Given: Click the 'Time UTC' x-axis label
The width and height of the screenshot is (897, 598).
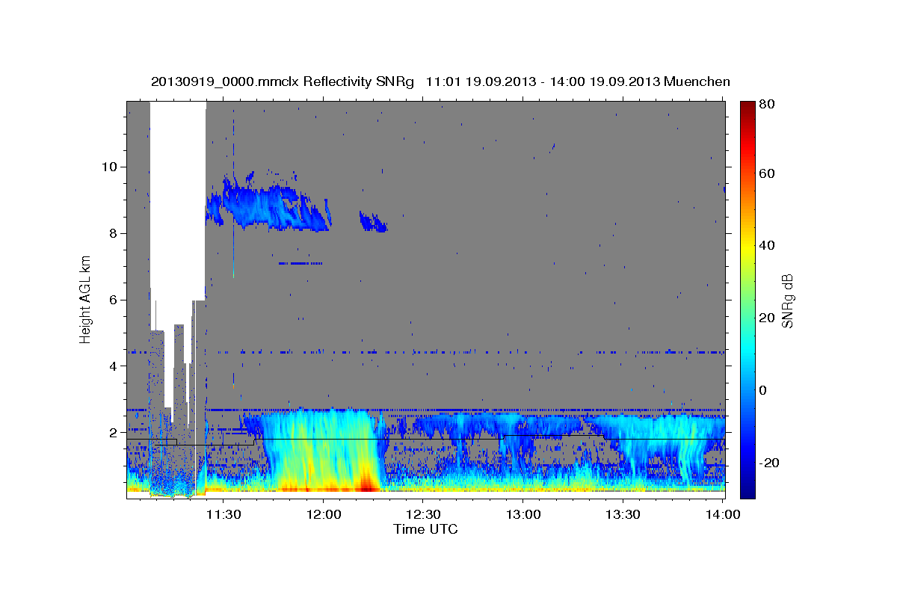Looking at the screenshot, I should point(425,529).
